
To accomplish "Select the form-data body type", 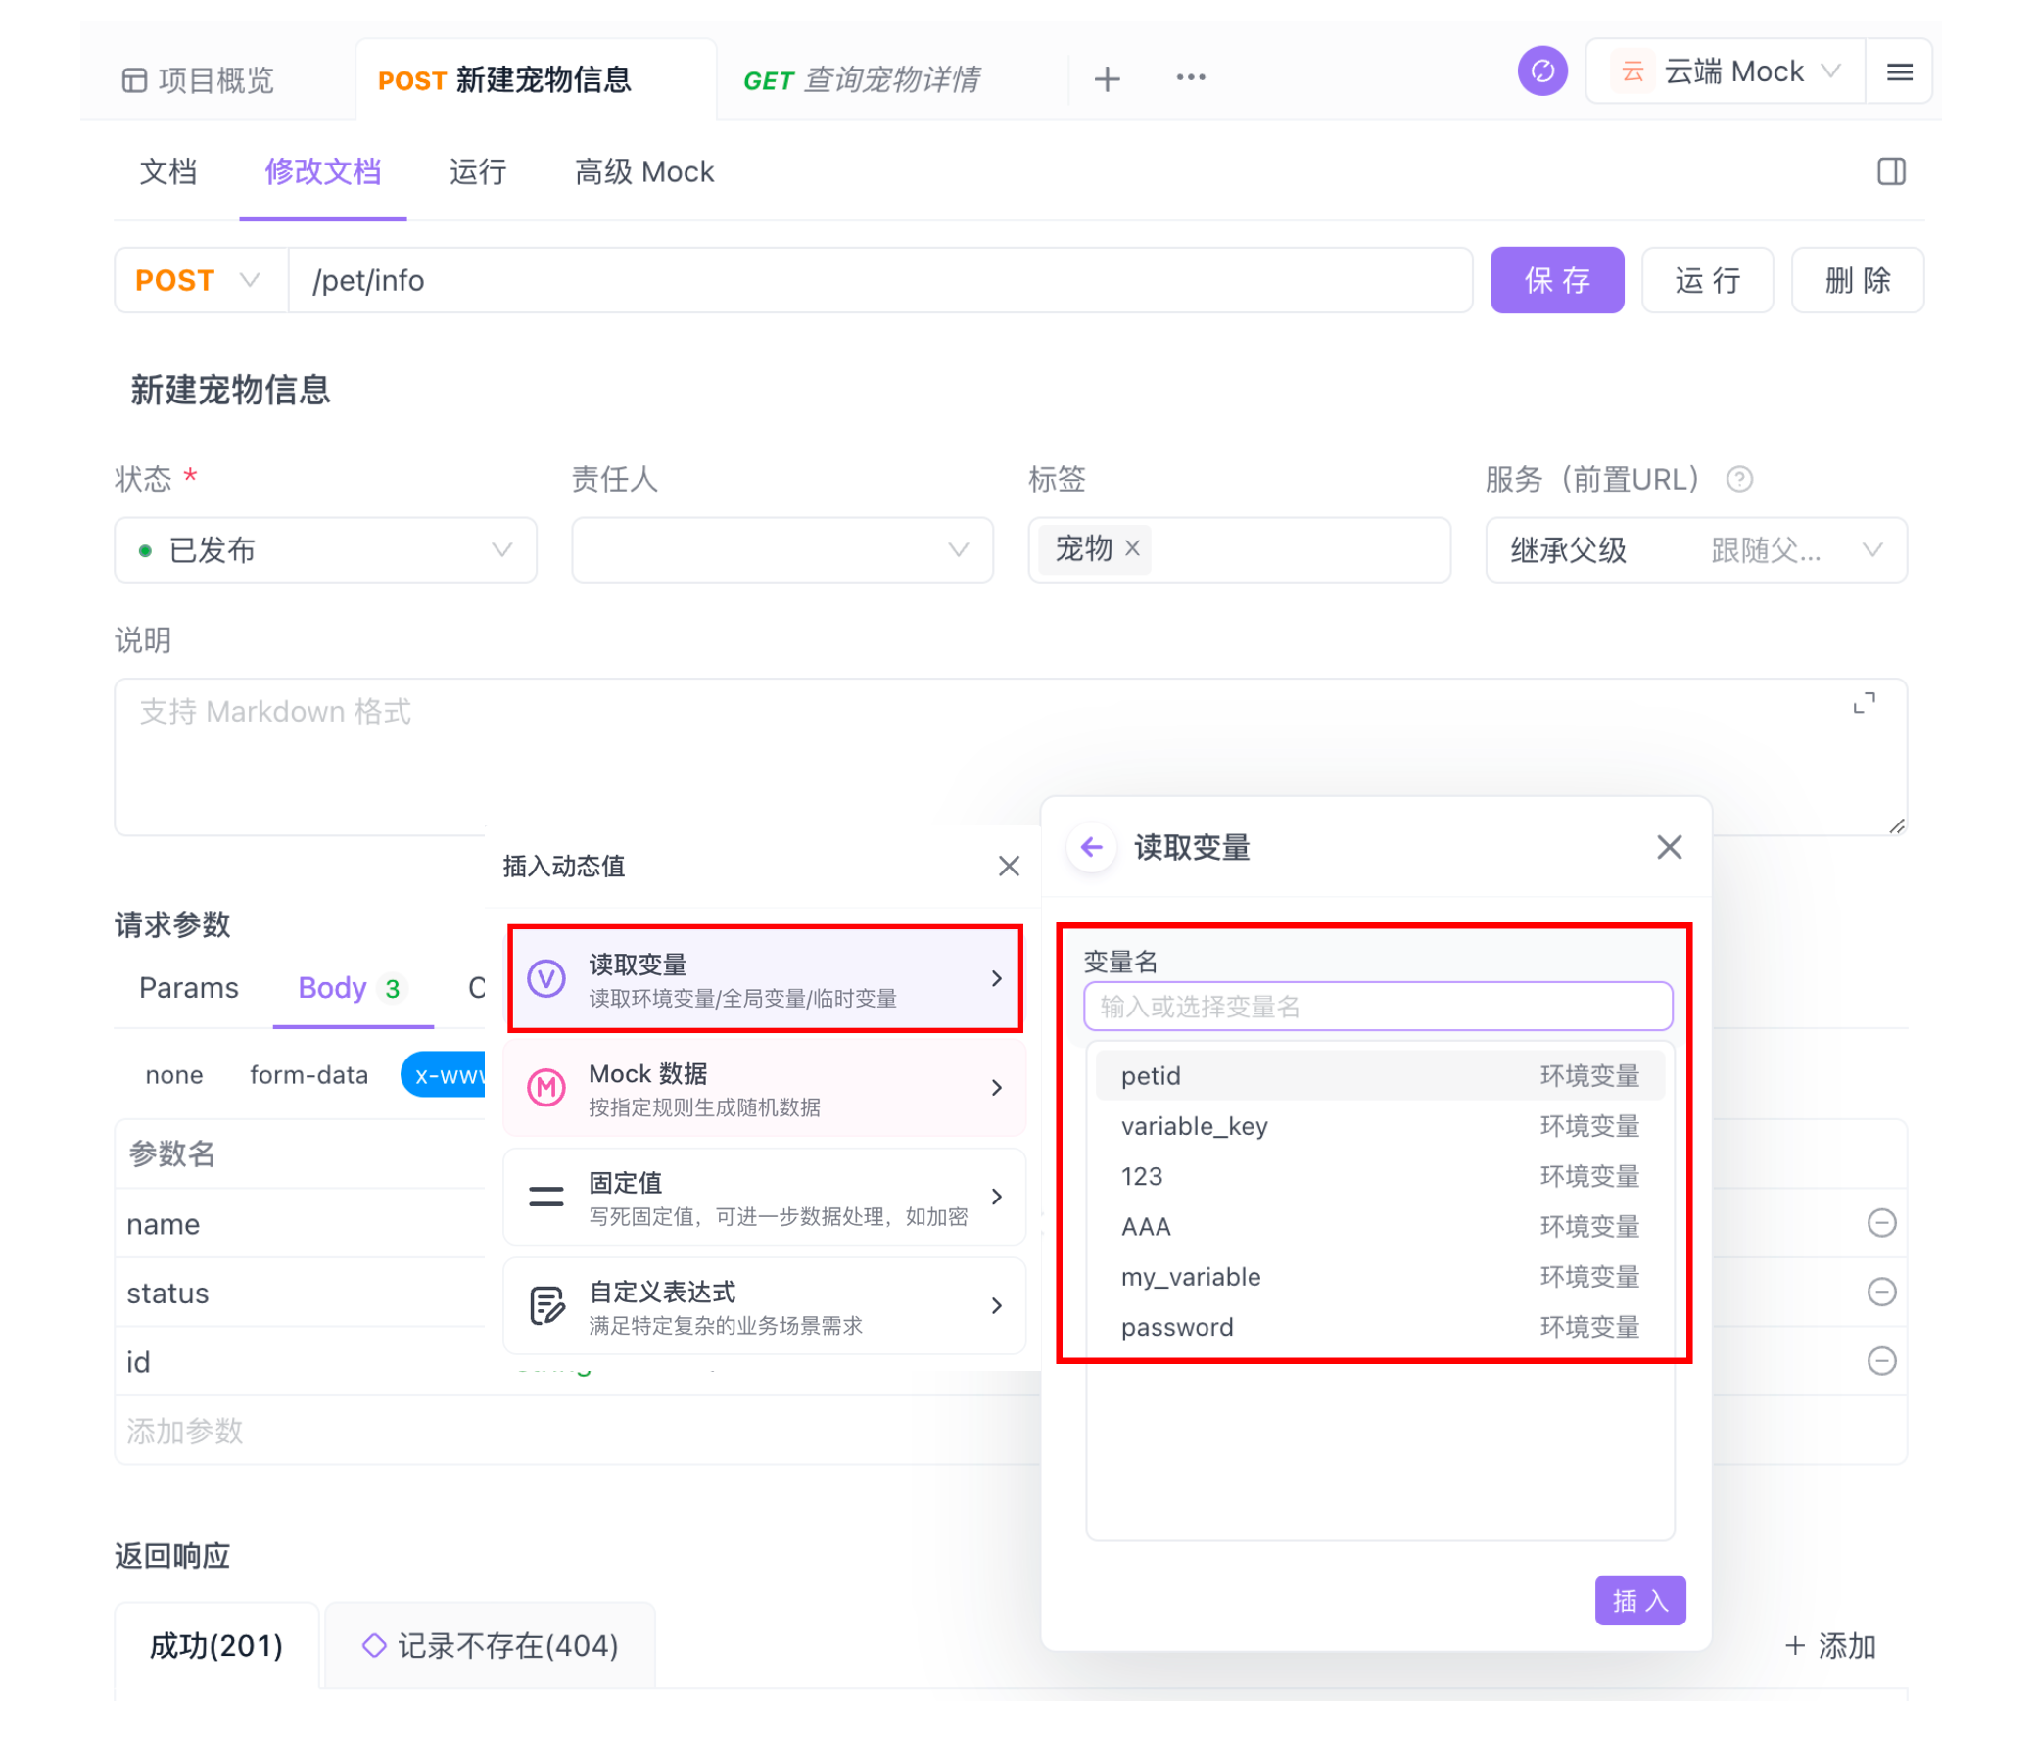I will [x=308, y=1075].
